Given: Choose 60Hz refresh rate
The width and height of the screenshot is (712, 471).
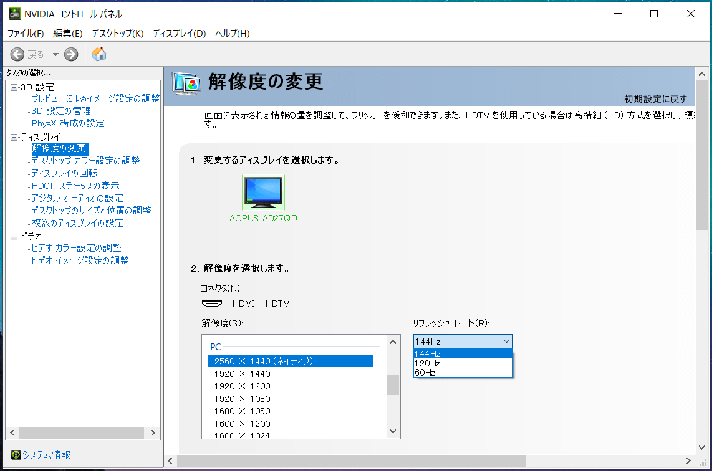Looking at the screenshot, I should 463,373.
